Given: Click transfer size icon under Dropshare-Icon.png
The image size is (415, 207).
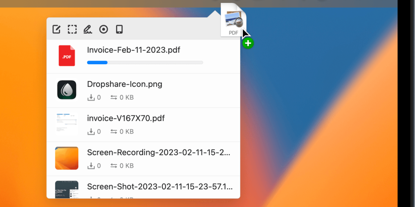Looking at the screenshot, I should tap(114, 98).
